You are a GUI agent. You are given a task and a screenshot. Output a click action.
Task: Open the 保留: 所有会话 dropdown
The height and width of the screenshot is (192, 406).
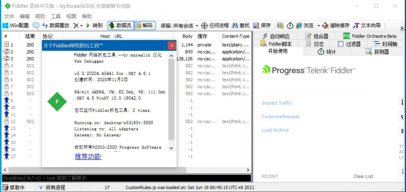tap(179, 26)
